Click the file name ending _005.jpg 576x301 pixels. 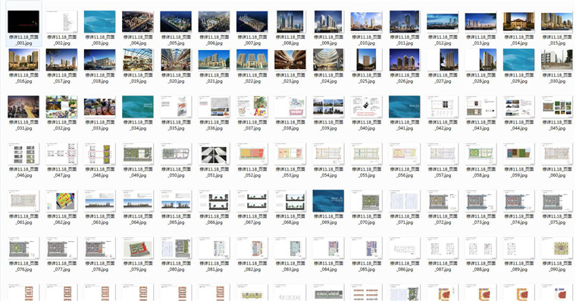176,40
